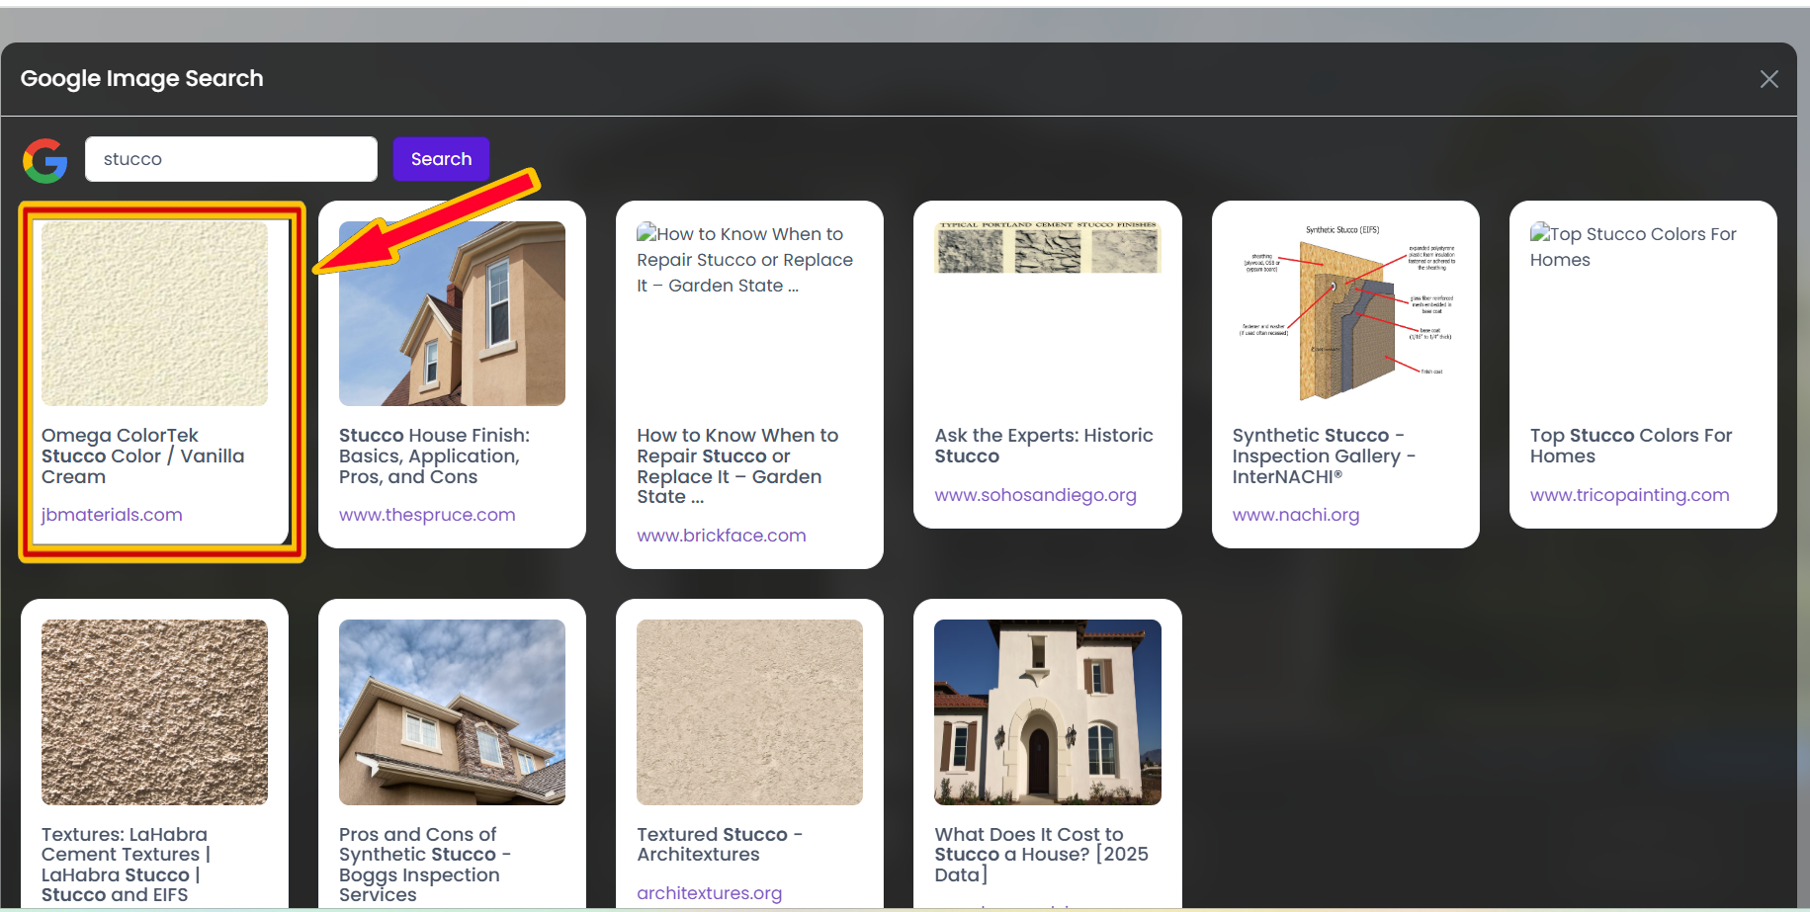
Task: Click 'Ask the Experts: Historic Stucco' title
Action: [x=1044, y=446]
